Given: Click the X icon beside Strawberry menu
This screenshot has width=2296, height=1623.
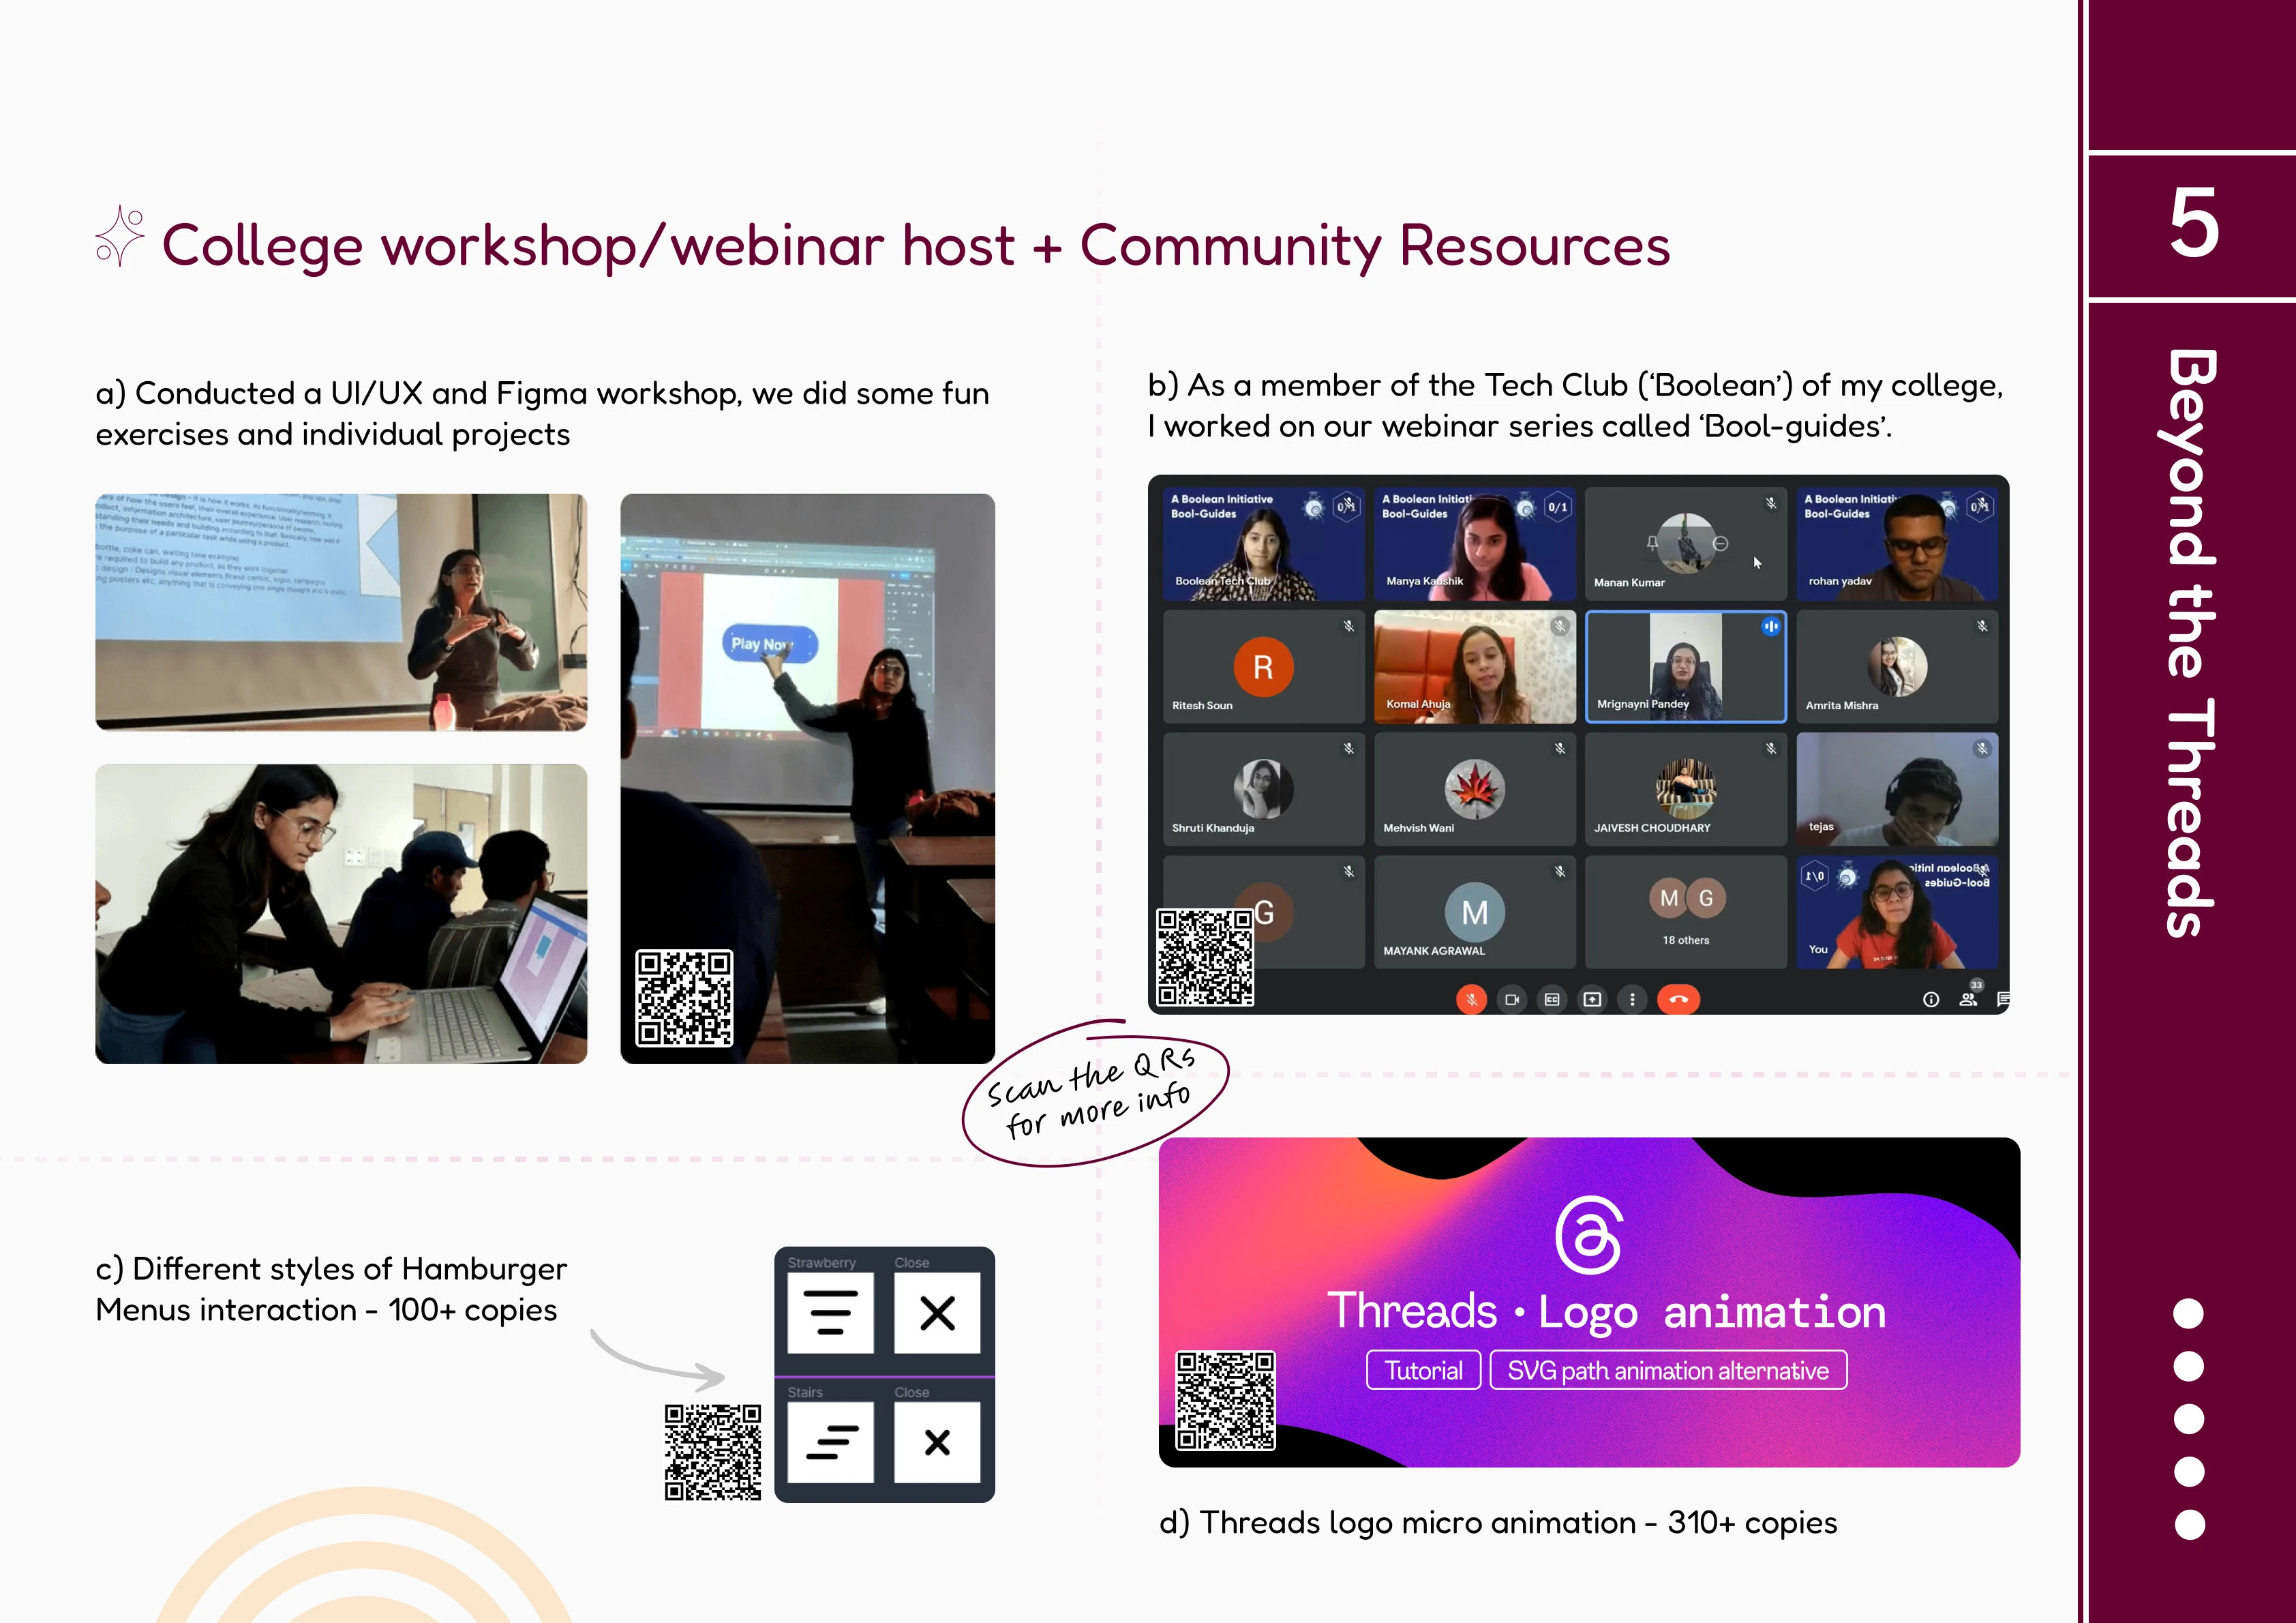Looking at the screenshot, I should [x=937, y=1313].
